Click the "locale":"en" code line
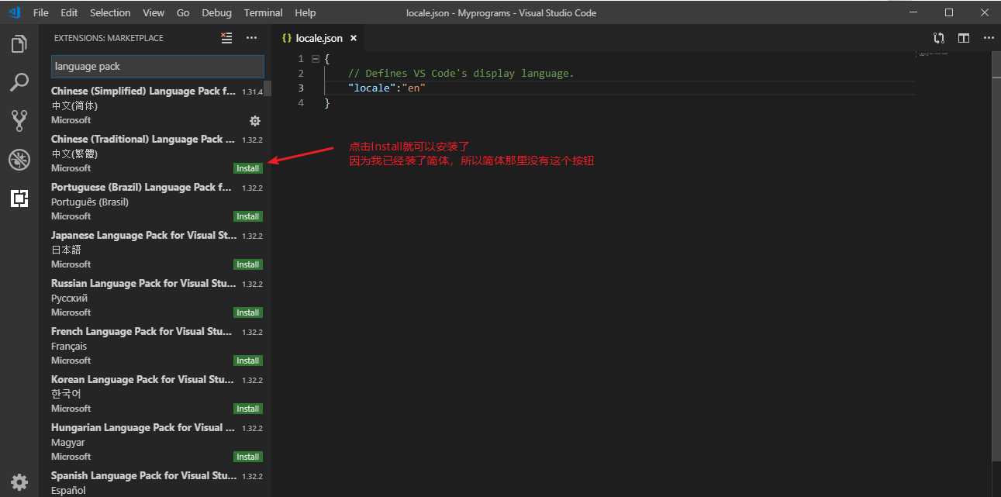 [387, 88]
